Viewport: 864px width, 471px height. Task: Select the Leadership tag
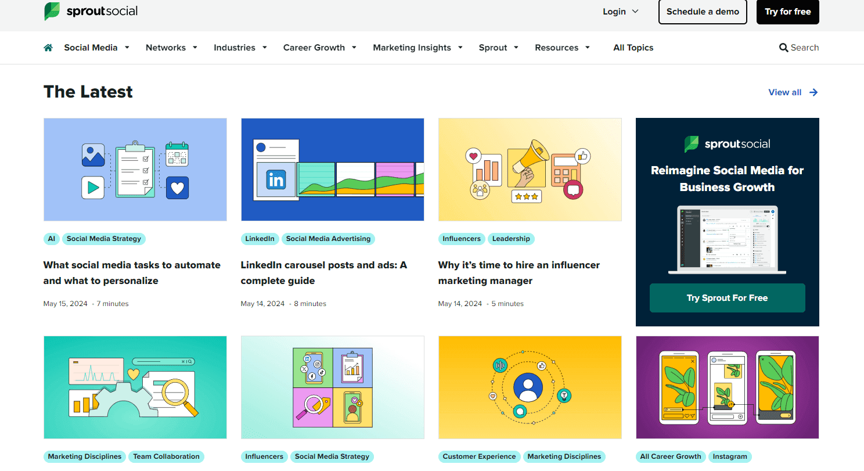511,239
